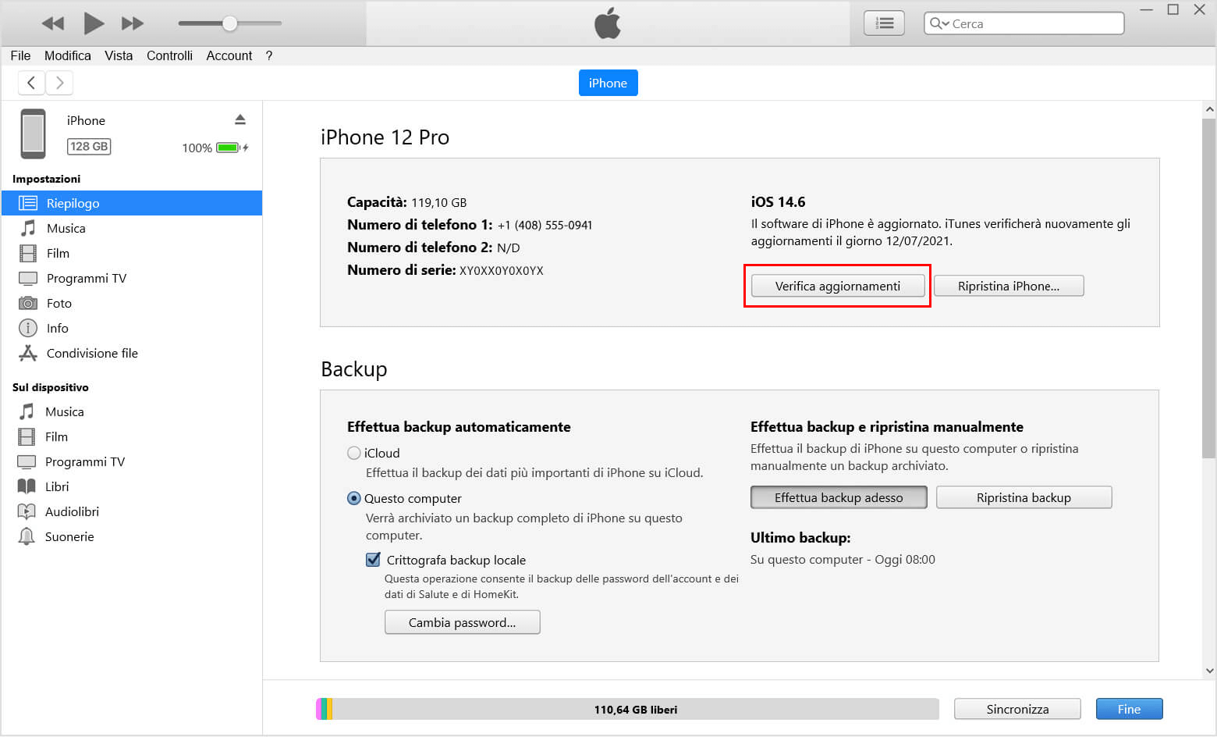Click the iPhone device icon in sidebar

(x=33, y=134)
